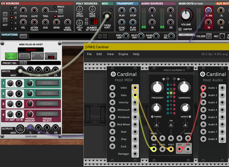Click the POLY PITCH jack
This screenshot has width=229, height=167.
pos(80,9)
